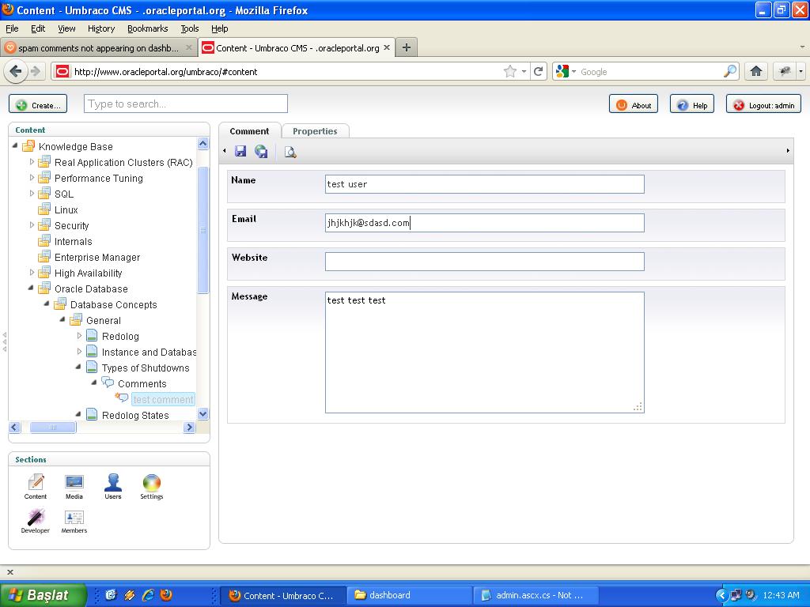Bookmark this page with the star icon
The image size is (810, 607).
click(510, 71)
